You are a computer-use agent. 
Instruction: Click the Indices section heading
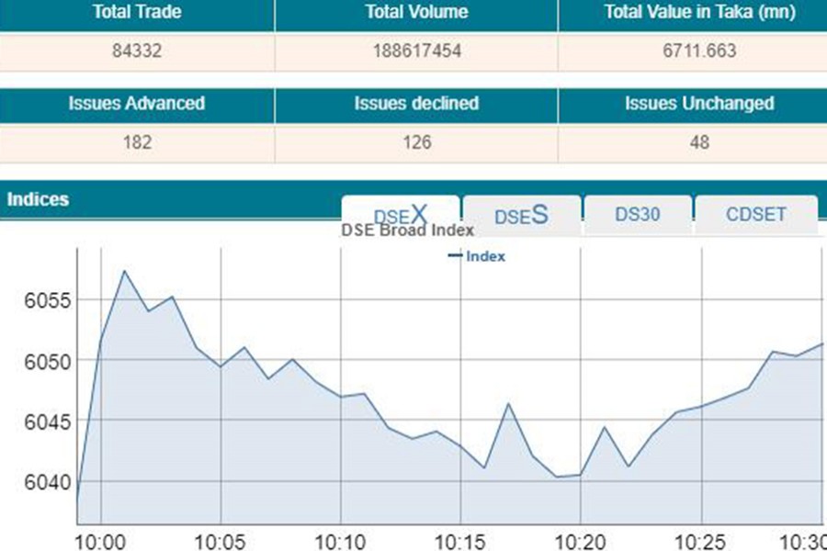[x=38, y=198]
